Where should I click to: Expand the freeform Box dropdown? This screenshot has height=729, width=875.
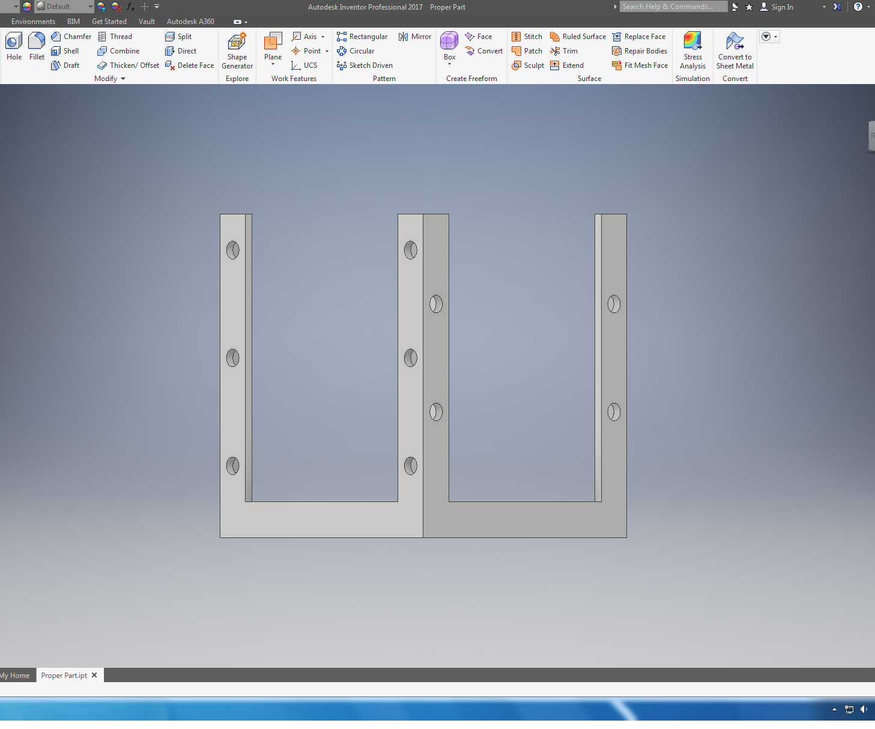pos(449,64)
